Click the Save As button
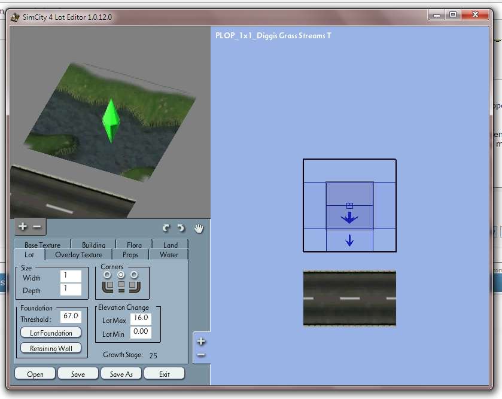Viewport: 502px width, 399px height. [x=121, y=374]
